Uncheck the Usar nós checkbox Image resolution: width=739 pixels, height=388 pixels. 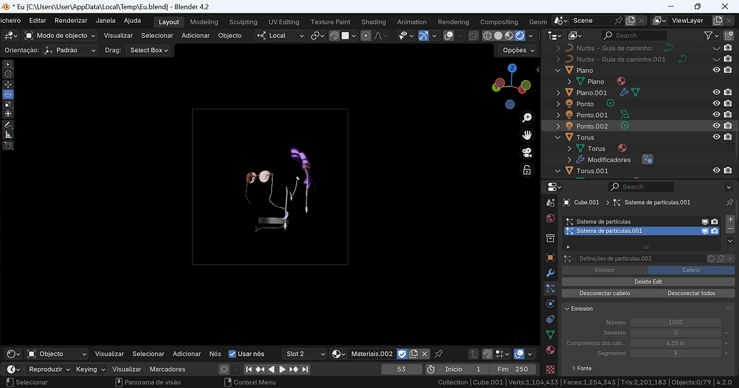(x=232, y=354)
